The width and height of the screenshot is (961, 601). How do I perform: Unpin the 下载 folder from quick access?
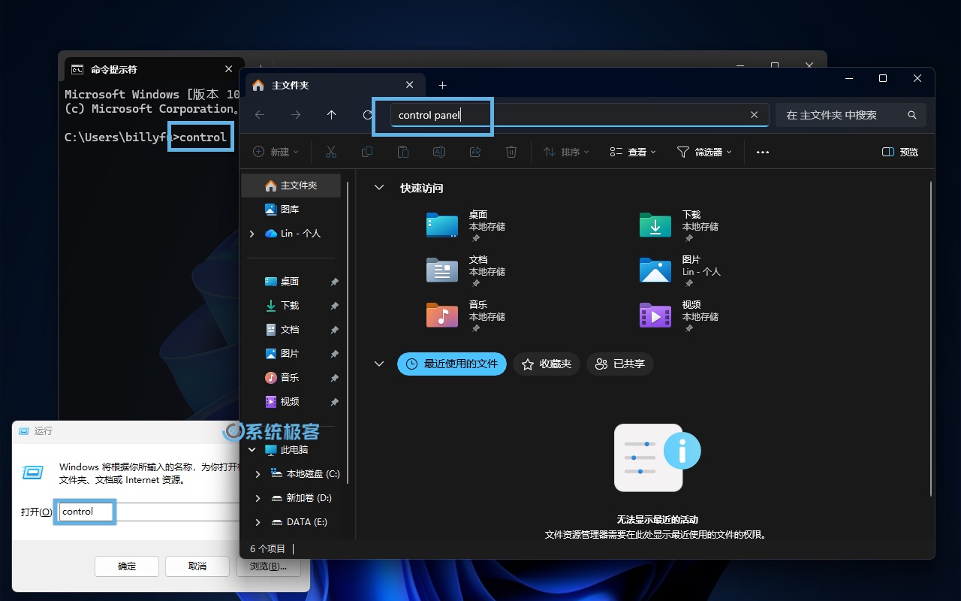point(334,305)
